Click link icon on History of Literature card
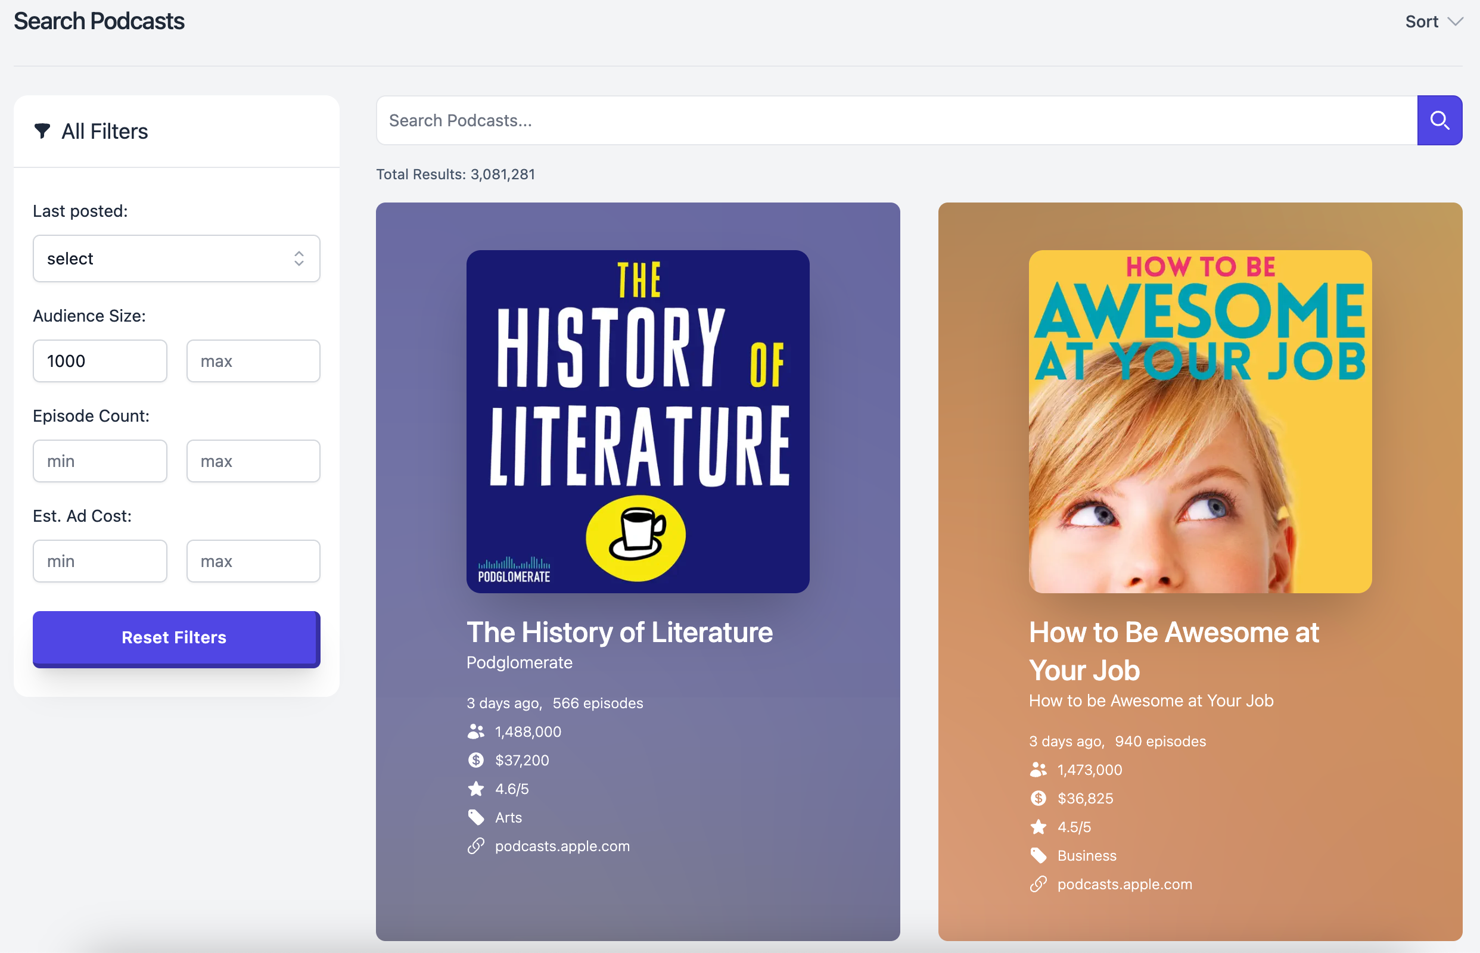Viewport: 1480px width, 953px height. 475,846
